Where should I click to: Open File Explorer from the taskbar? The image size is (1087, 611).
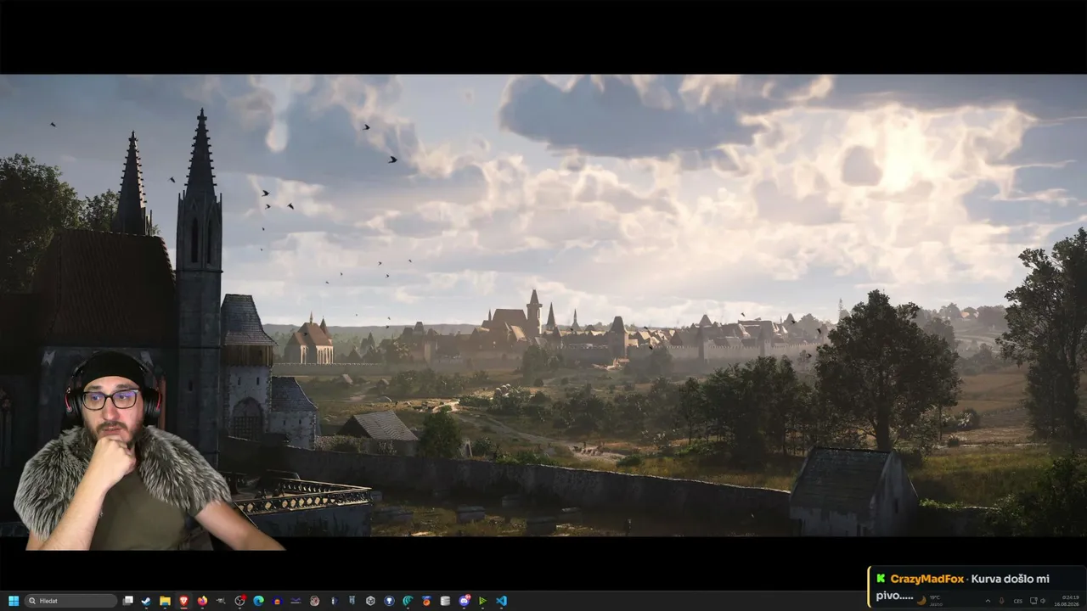pos(165,601)
